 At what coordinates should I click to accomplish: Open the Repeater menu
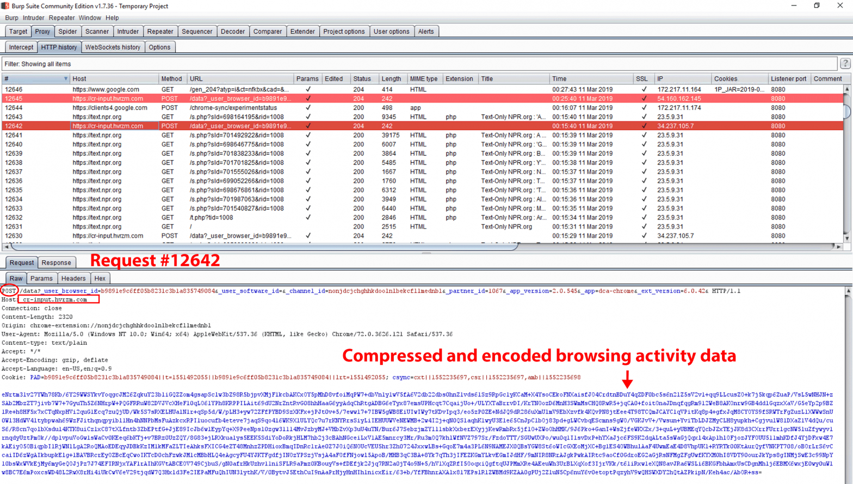(x=61, y=18)
